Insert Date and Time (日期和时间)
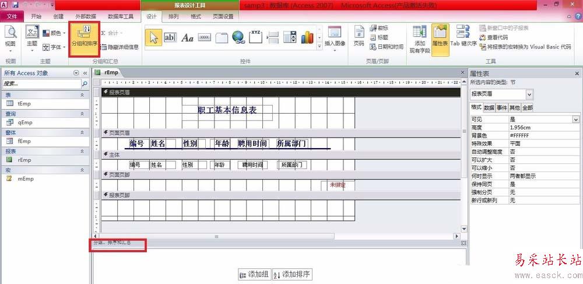Screen dimensions: 583x284 coord(387,47)
